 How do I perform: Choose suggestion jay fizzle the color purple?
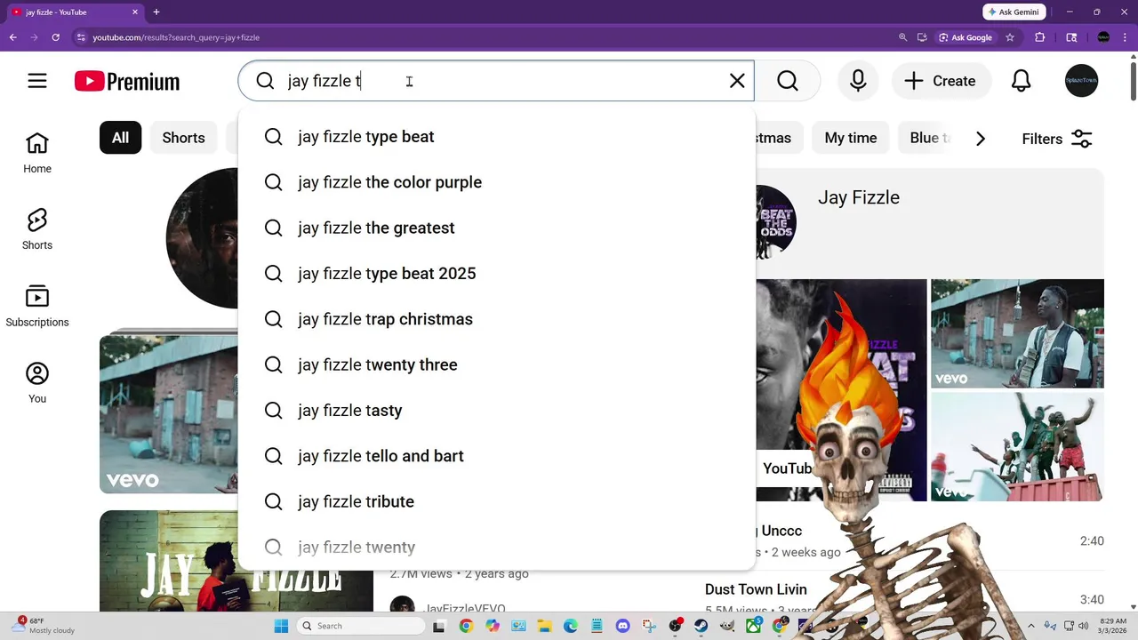click(x=496, y=182)
